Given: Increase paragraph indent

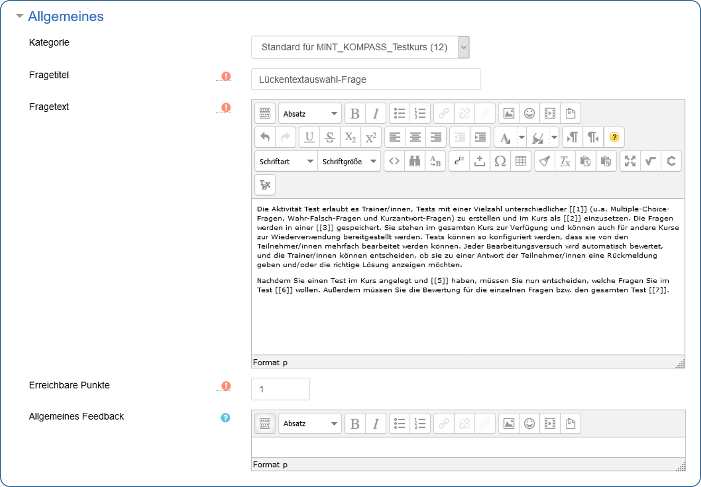Looking at the screenshot, I should click(481, 137).
